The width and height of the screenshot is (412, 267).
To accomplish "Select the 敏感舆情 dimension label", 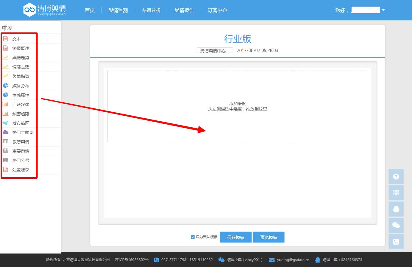I will click(x=21, y=142).
